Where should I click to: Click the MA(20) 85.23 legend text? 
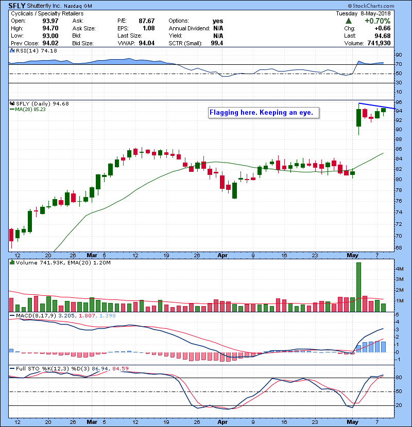coord(30,110)
